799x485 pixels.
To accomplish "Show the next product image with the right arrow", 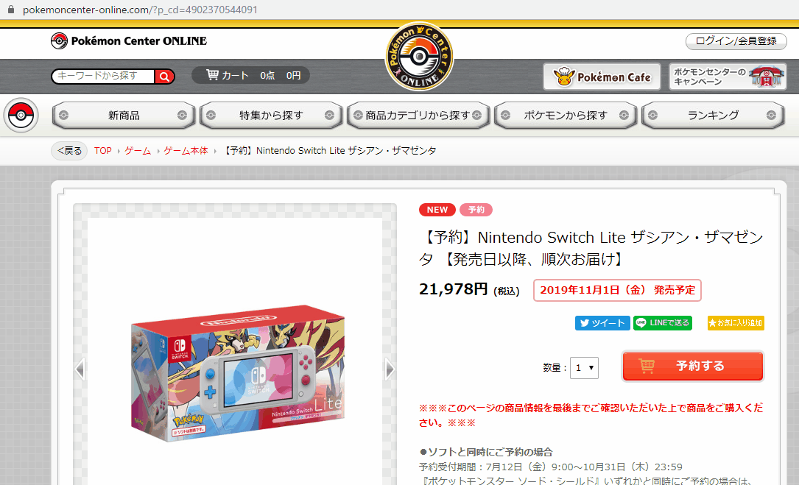I will coord(390,369).
